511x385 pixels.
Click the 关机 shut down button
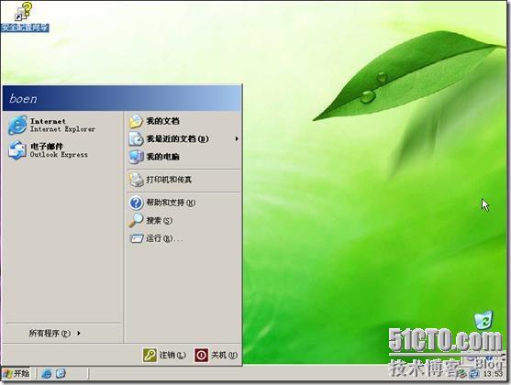point(217,355)
